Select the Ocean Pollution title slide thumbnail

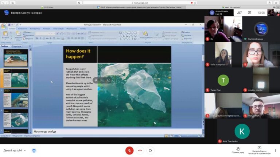coord(16,58)
